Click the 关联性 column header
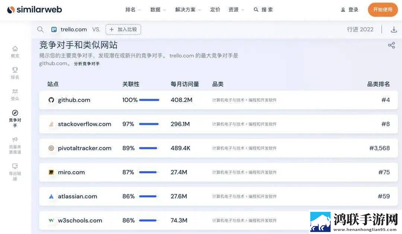The height and width of the screenshot is (234, 402). (131, 84)
